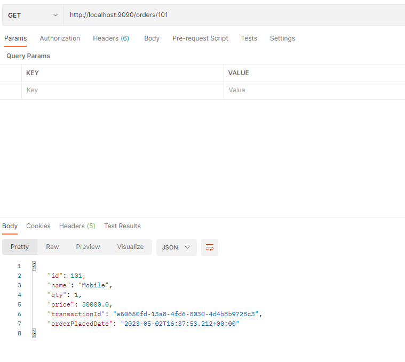Open the Authorization tab
The image size is (405, 362).
click(x=60, y=38)
